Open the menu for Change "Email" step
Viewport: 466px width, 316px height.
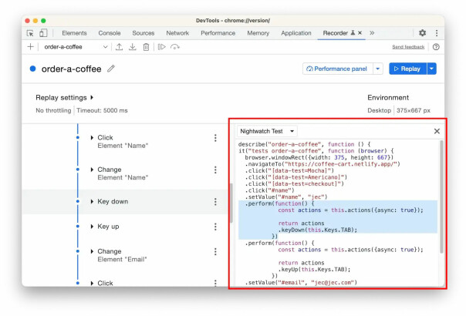[215, 252]
